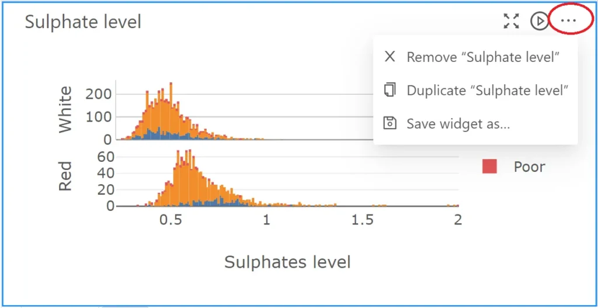This screenshot has width=598, height=308.
Task: Click the White subplot y-axis label
Action: pyautogui.click(x=65, y=109)
